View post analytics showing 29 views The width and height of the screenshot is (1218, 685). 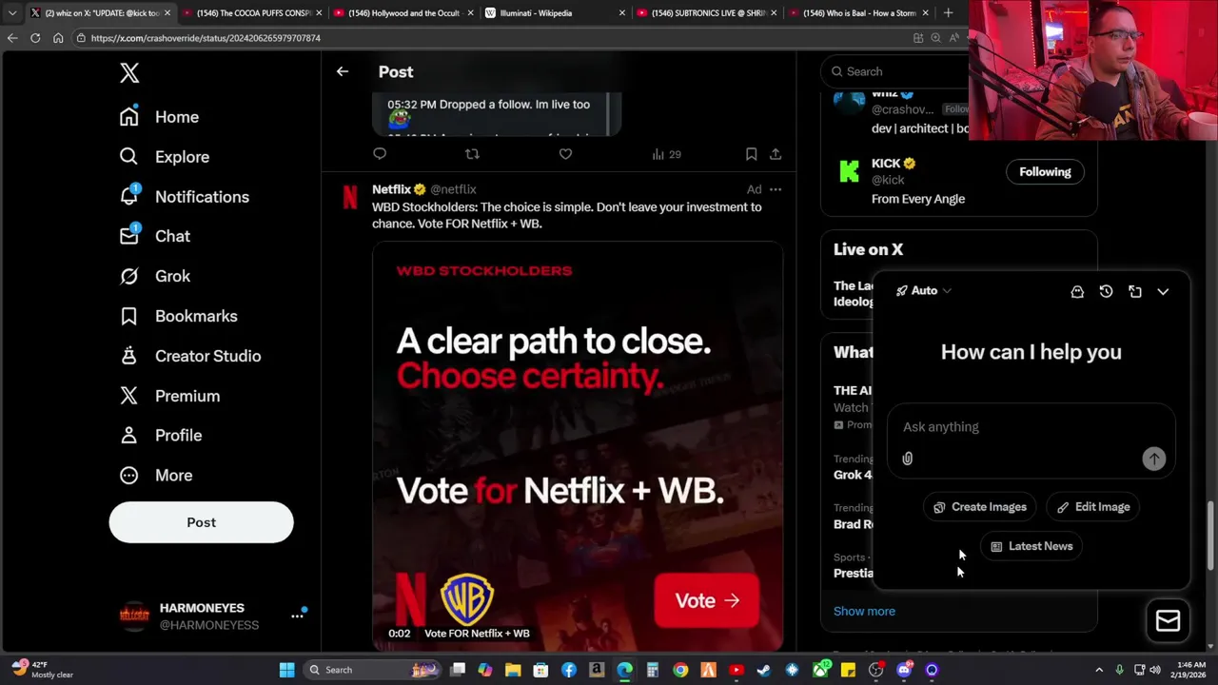coord(666,154)
